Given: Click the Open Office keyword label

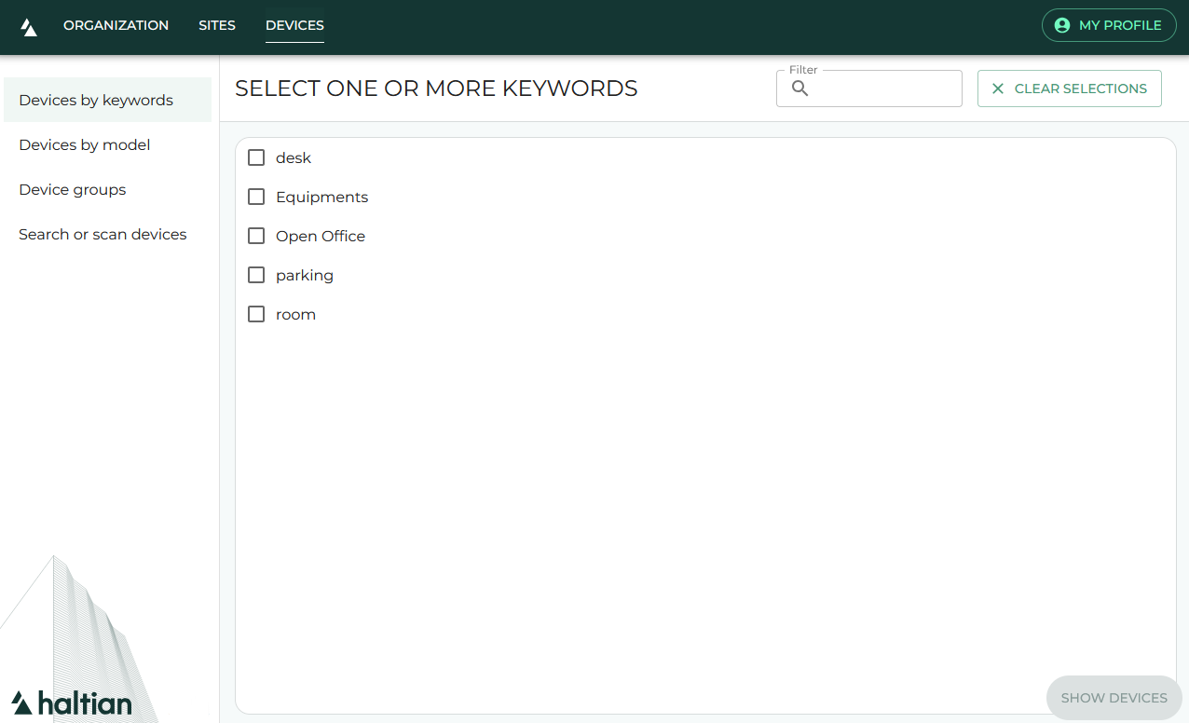Looking at the screenshot, I should point(321,236).
